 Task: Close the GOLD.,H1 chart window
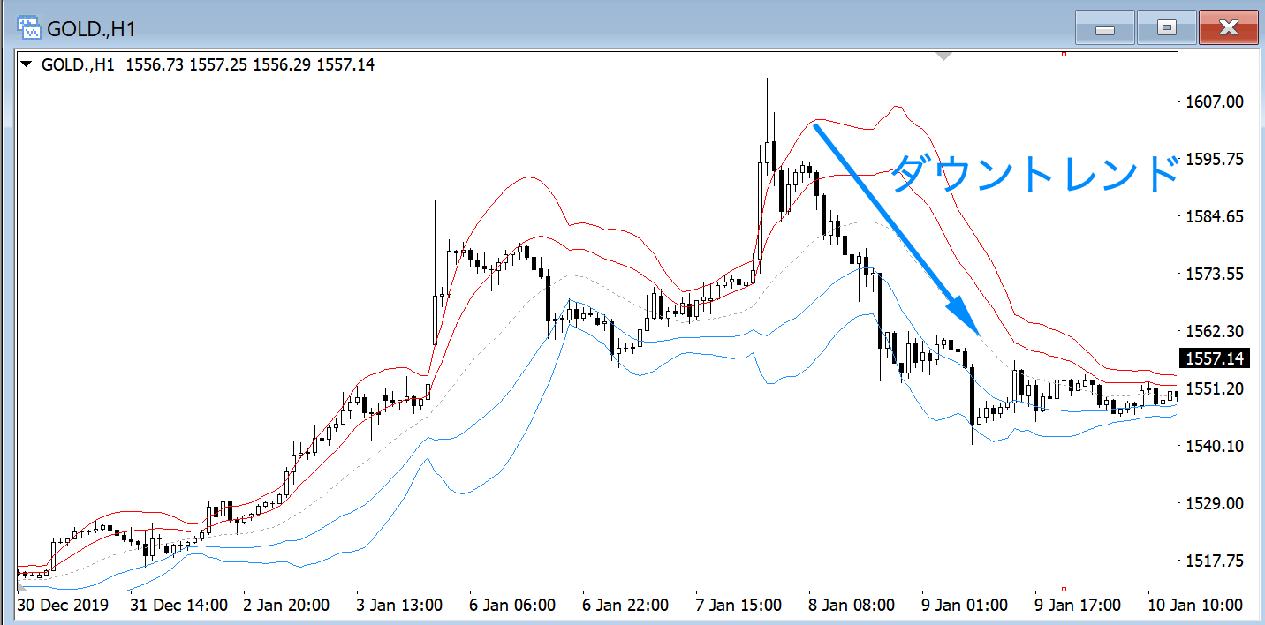[x=1228, y=28]
